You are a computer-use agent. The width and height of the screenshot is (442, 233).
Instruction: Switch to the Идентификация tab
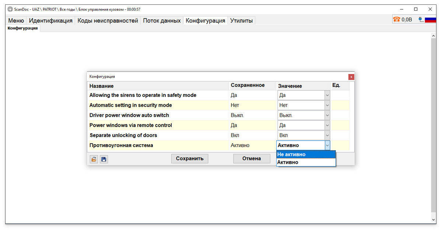(50, 21)
